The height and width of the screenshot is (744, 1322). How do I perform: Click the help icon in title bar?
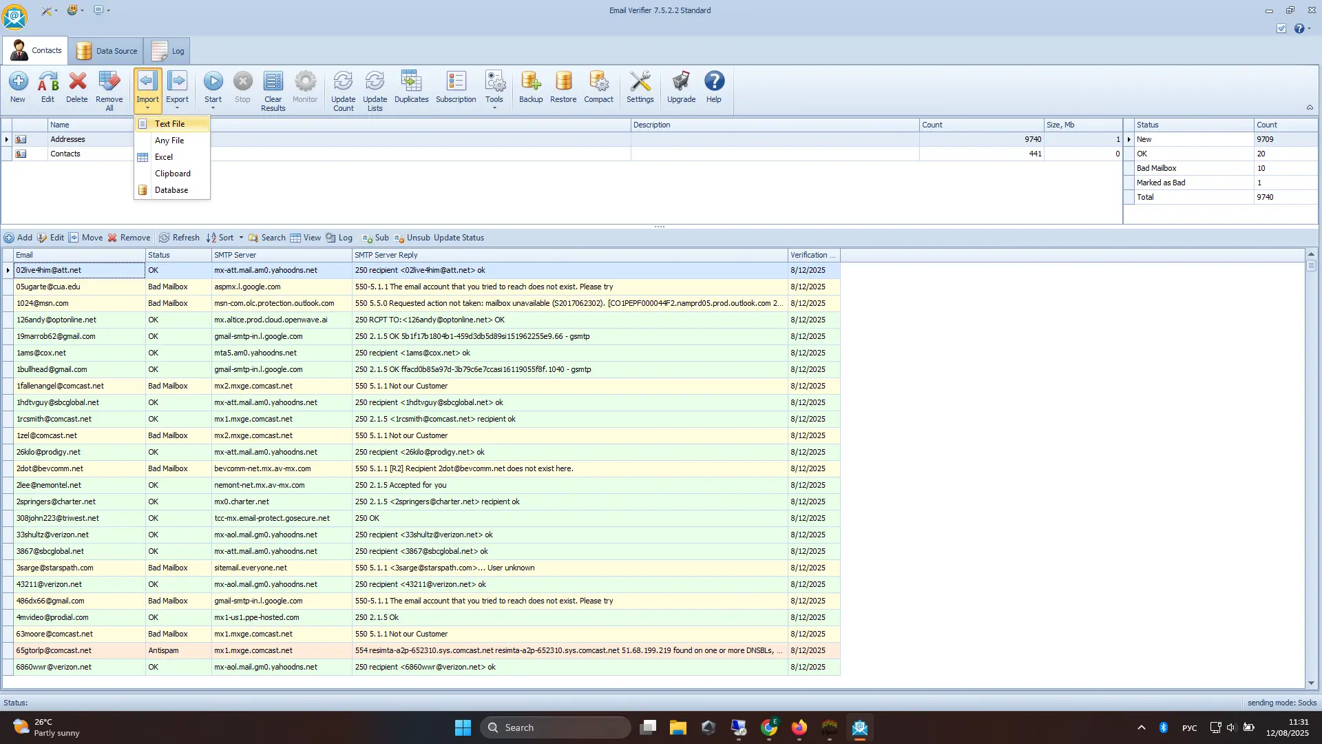[1299, 29]
